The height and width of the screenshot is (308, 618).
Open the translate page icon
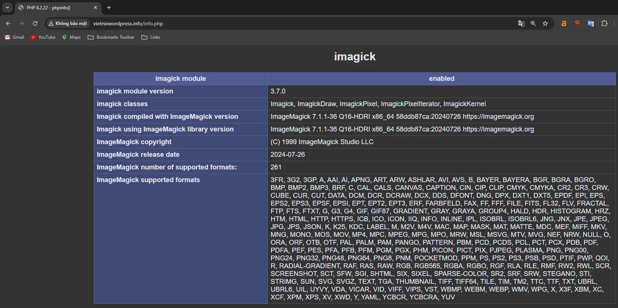[x=521, y=23]
